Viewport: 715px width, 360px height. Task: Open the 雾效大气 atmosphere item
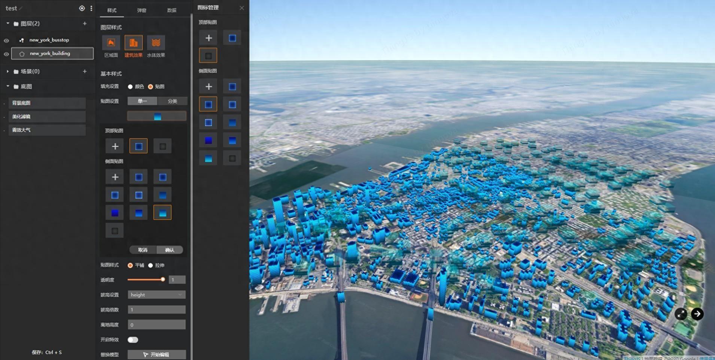coord(47,130)
